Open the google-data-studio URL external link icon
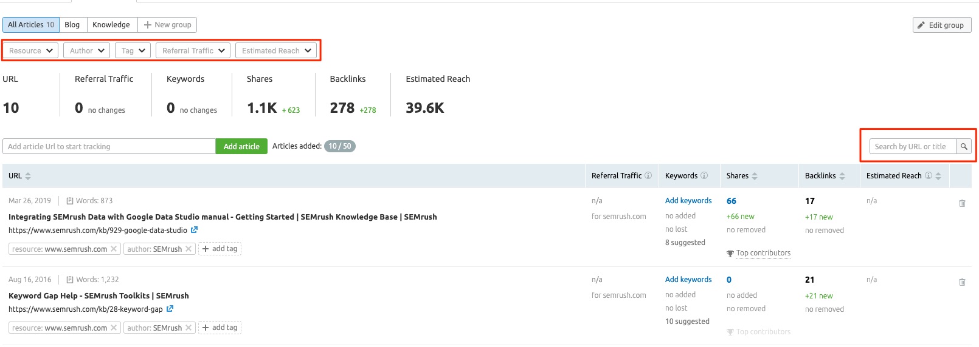Image resolution: width=979 pixels, height=347 pixels. tap(194, 230)
